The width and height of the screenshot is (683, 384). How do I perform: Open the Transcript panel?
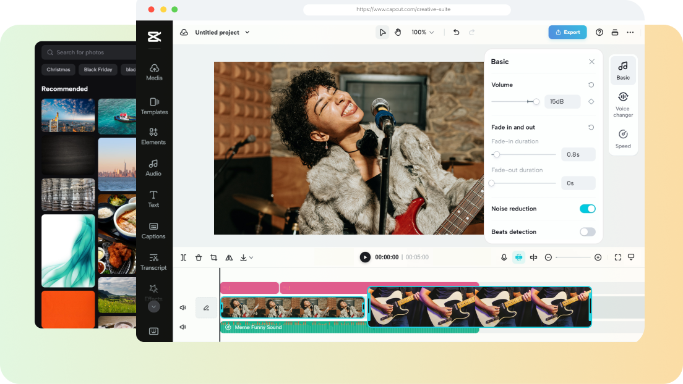[153, 262]
